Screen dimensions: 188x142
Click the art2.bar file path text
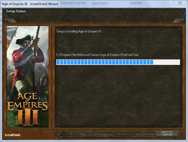[97, 55]
